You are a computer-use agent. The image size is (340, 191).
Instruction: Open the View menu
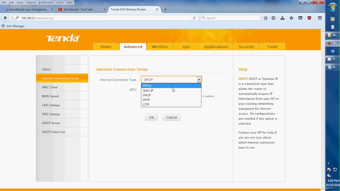click(x=20, y=2)
